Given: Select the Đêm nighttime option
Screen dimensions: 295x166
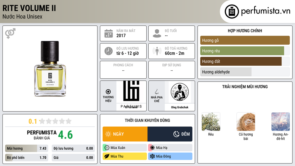Looking at the screenshot, I should (170, 134).
